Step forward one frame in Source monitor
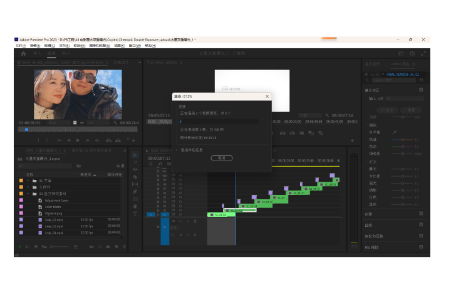Image resolution: width=451 pixels, height=282 pixels. click(x=88, y=140)
